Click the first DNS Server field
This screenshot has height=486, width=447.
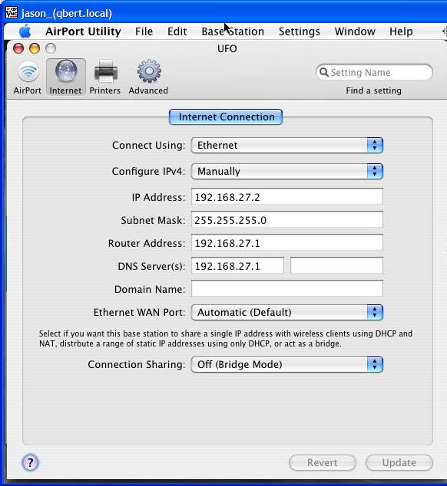(237, 266)
